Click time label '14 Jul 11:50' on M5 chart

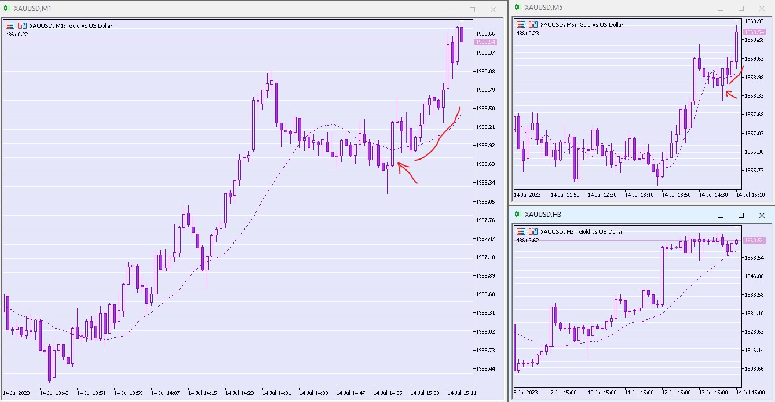(565, 195)
